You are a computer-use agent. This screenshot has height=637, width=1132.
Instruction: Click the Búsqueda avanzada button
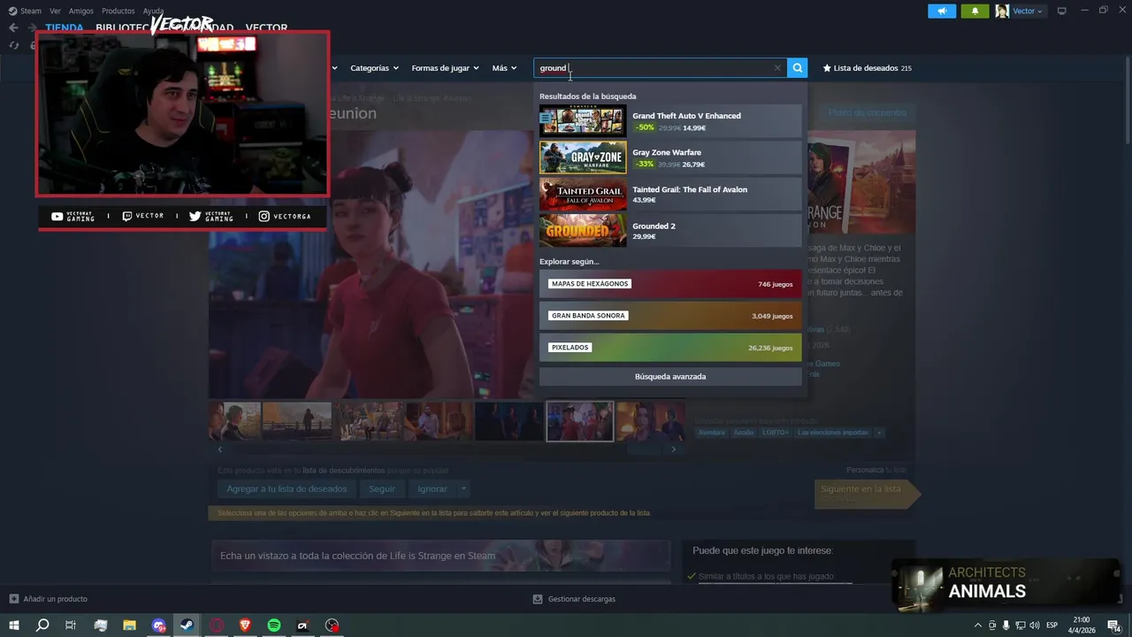point(670,376)
